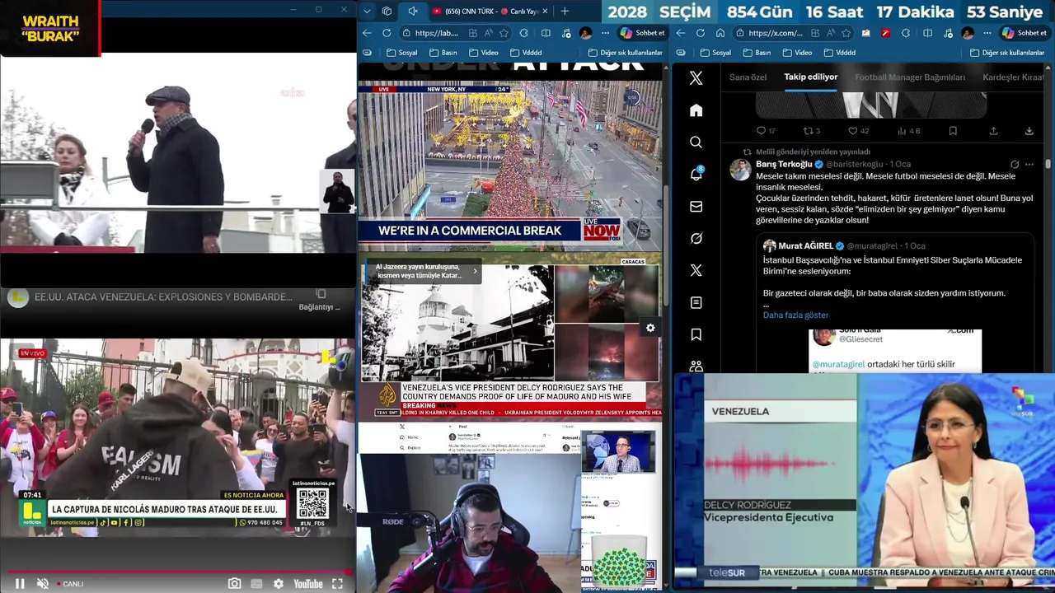
Task: Seek on the YouTube red progress bar
Action: [x=177, y=572]
